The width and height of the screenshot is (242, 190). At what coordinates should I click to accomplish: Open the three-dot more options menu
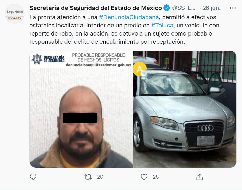(x=233, y=8)
